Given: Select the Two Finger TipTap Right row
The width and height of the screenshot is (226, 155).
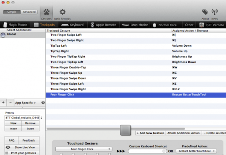Looking at the screenshot, I should [x=136, y=56].
